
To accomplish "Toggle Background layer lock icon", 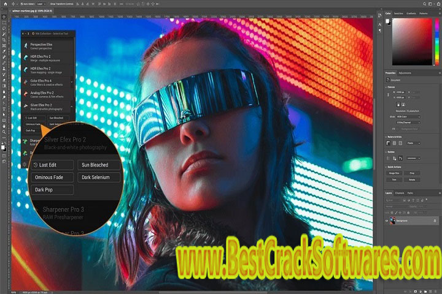I will coord(435,221).
